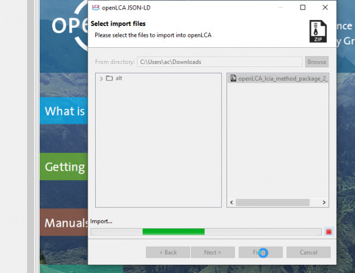
Task: Open the 'What is' tile on welcome page
Action: 64,111
